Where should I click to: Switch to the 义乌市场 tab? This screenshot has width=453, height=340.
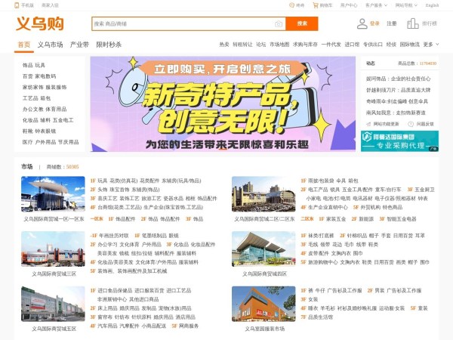[51, 45]
